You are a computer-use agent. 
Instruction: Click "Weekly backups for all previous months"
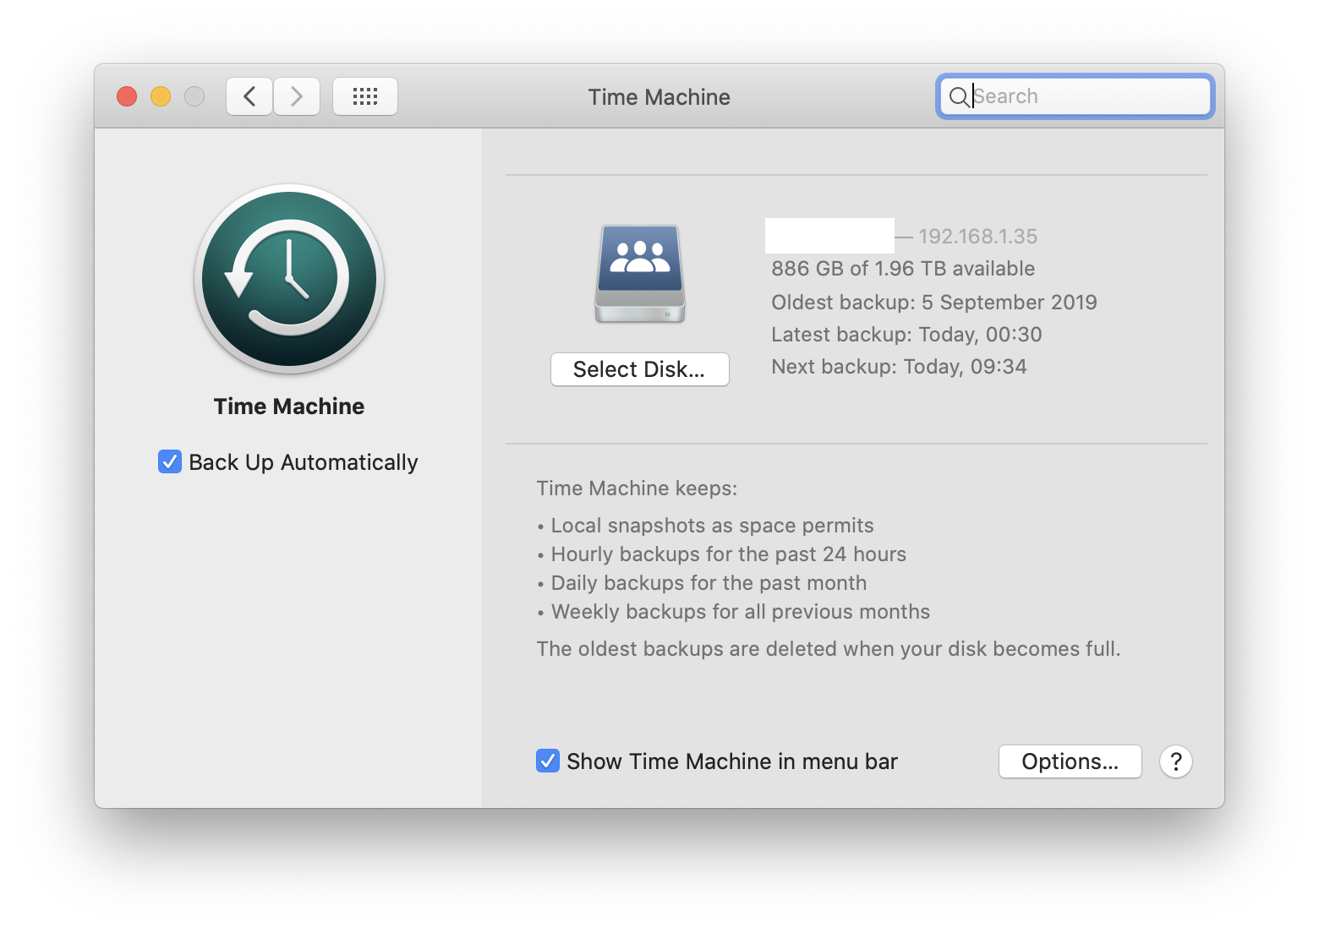[741, 612]
